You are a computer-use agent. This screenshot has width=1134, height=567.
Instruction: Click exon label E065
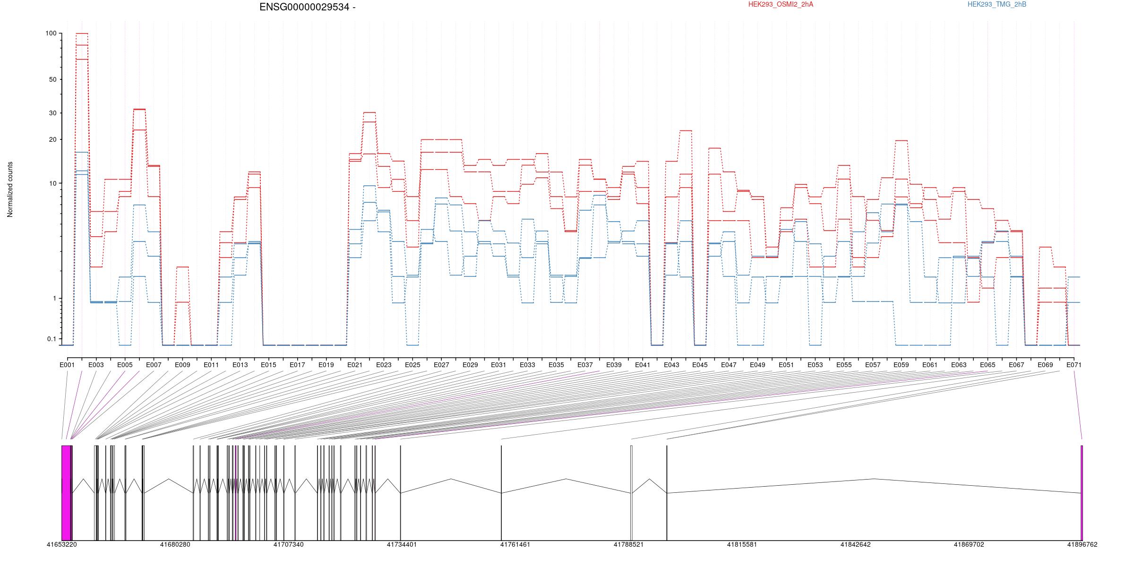pyautogui.click(x=988, y=365)
